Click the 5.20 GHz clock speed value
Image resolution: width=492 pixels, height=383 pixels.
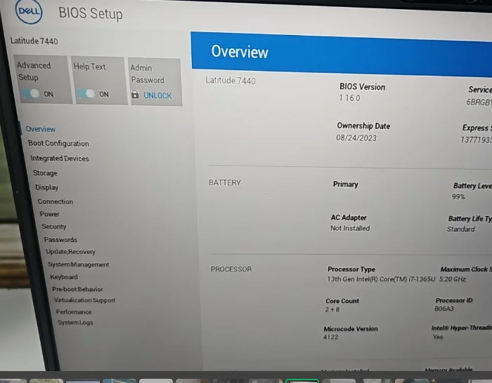452,279
